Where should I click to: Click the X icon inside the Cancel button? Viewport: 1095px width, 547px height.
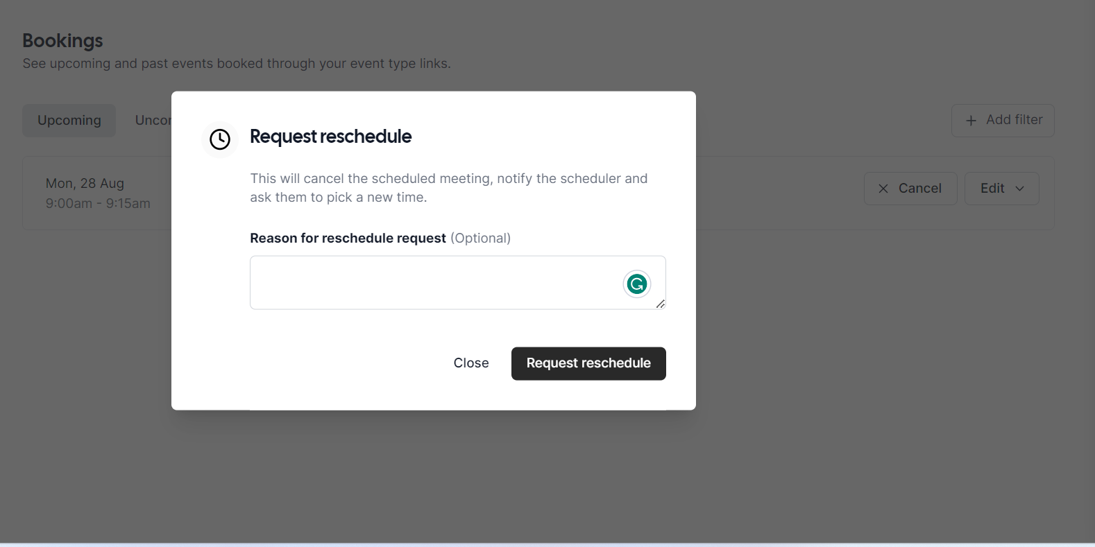point(883,188)
